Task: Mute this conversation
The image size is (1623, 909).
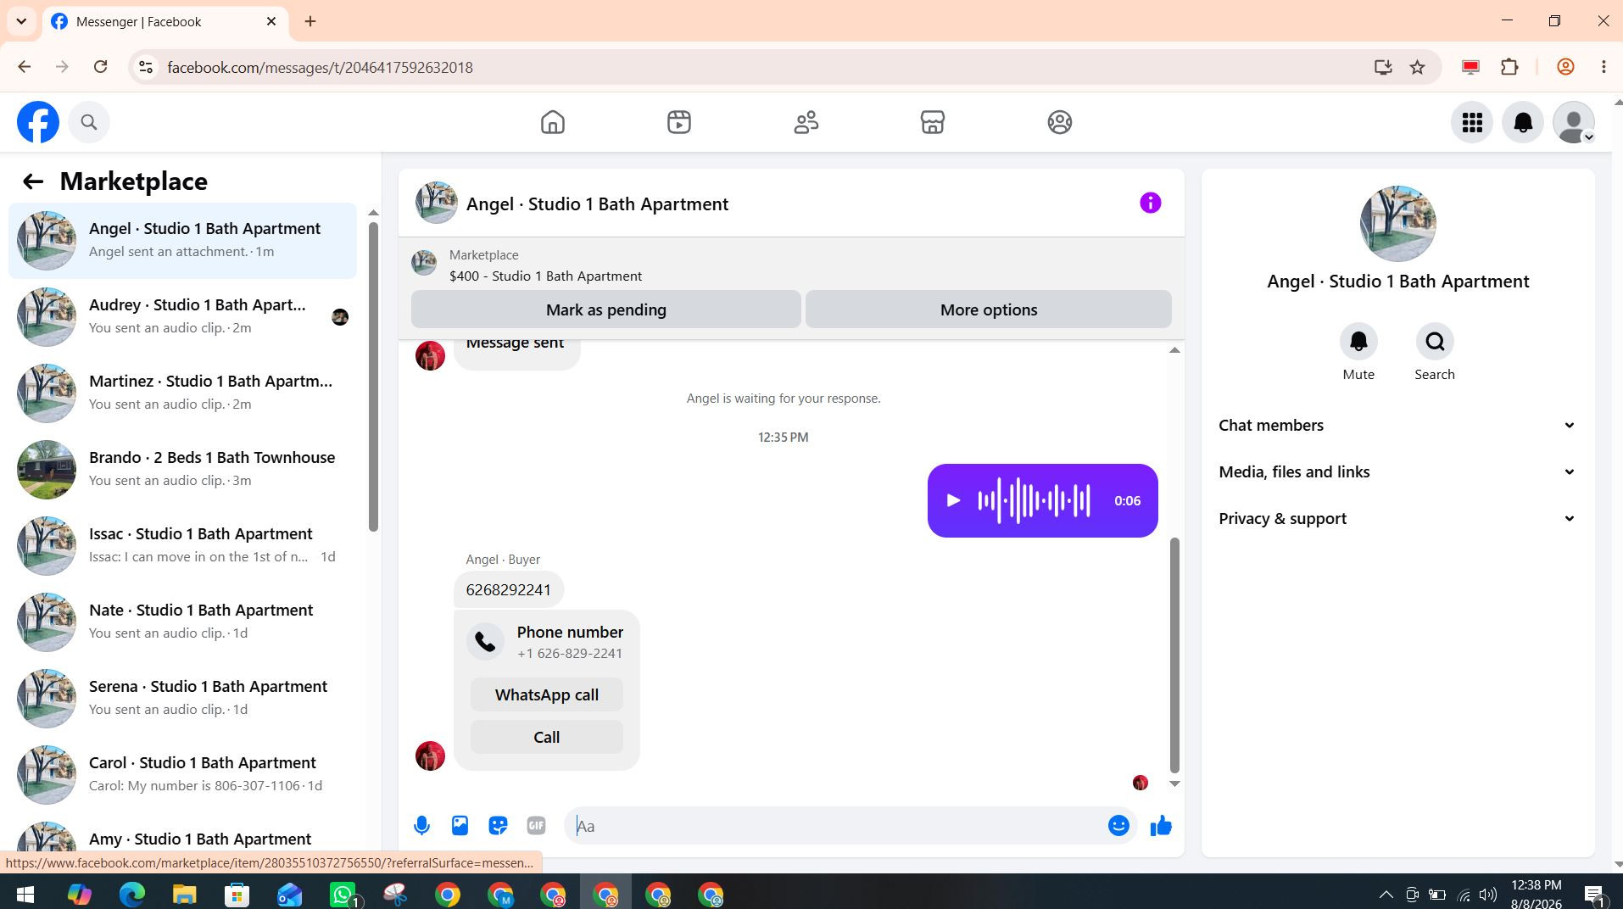Action: tap(1358, 342)
